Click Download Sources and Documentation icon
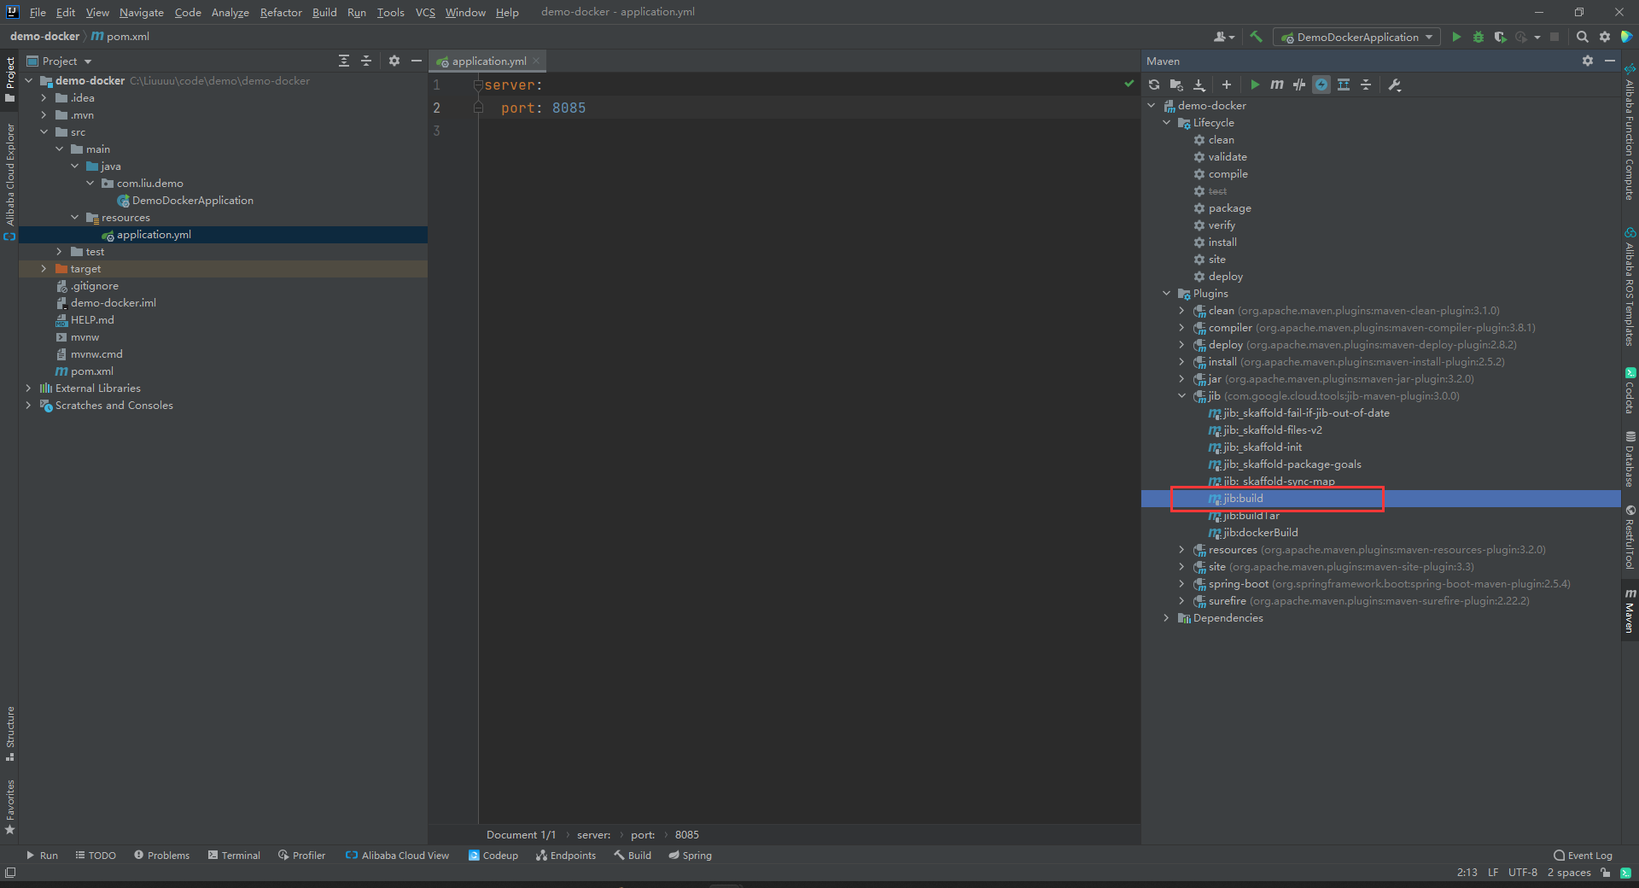1639x888 pixels. click(x=1199, y=85)
